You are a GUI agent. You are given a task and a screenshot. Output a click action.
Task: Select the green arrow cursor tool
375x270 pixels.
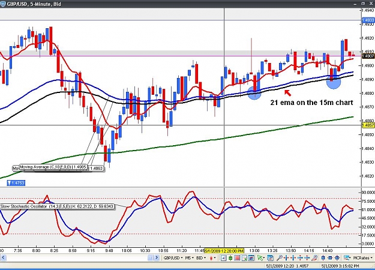click(260, 258)
